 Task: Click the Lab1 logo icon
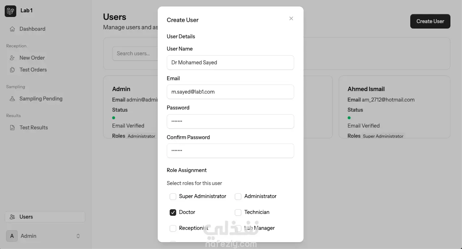(x=10, y=11)
